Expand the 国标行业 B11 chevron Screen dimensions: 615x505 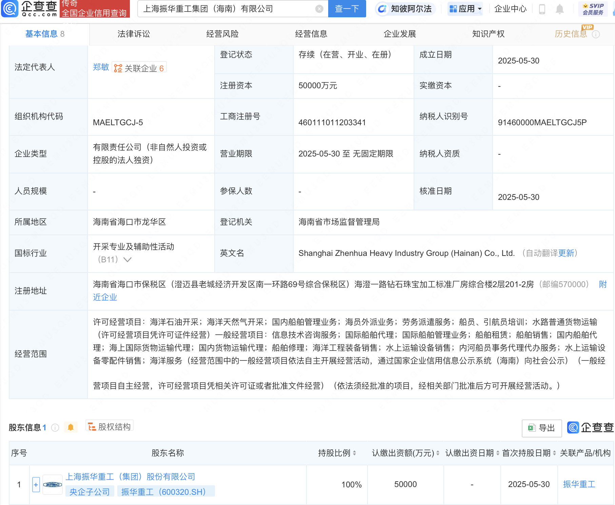[127, 260]
